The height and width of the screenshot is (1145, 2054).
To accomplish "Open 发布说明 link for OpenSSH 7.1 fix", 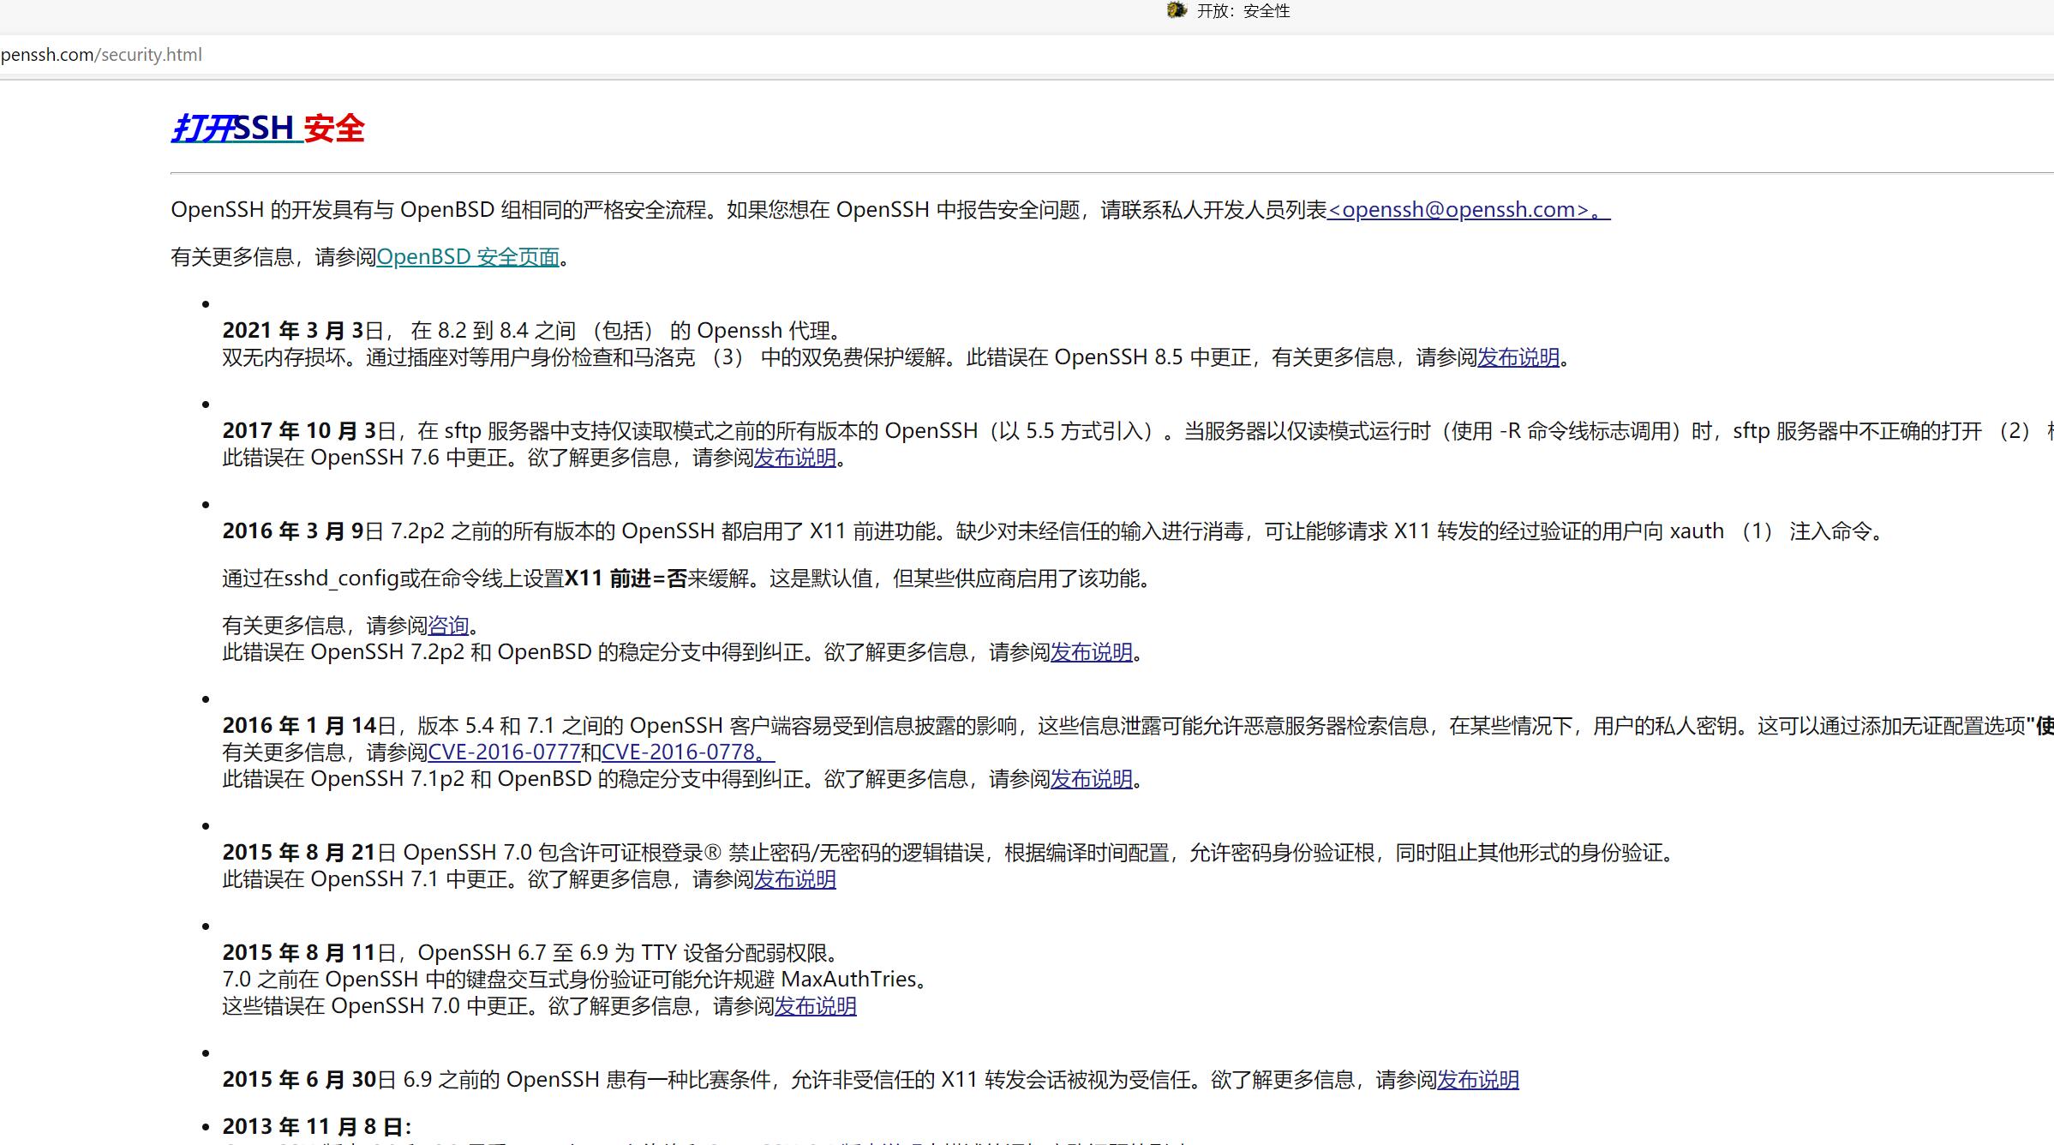I will click(795, 879).
